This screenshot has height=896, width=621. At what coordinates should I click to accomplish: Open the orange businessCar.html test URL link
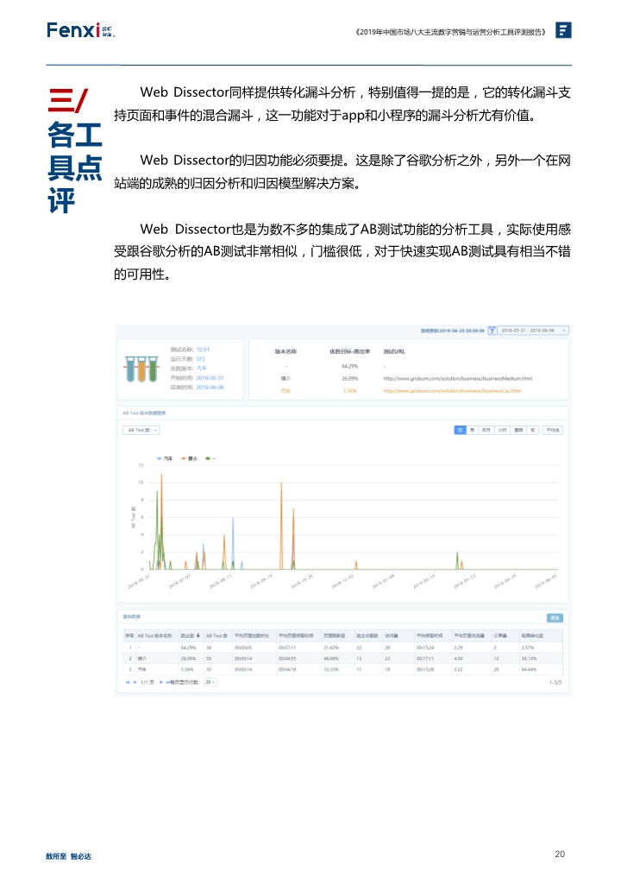pos(451,391)
